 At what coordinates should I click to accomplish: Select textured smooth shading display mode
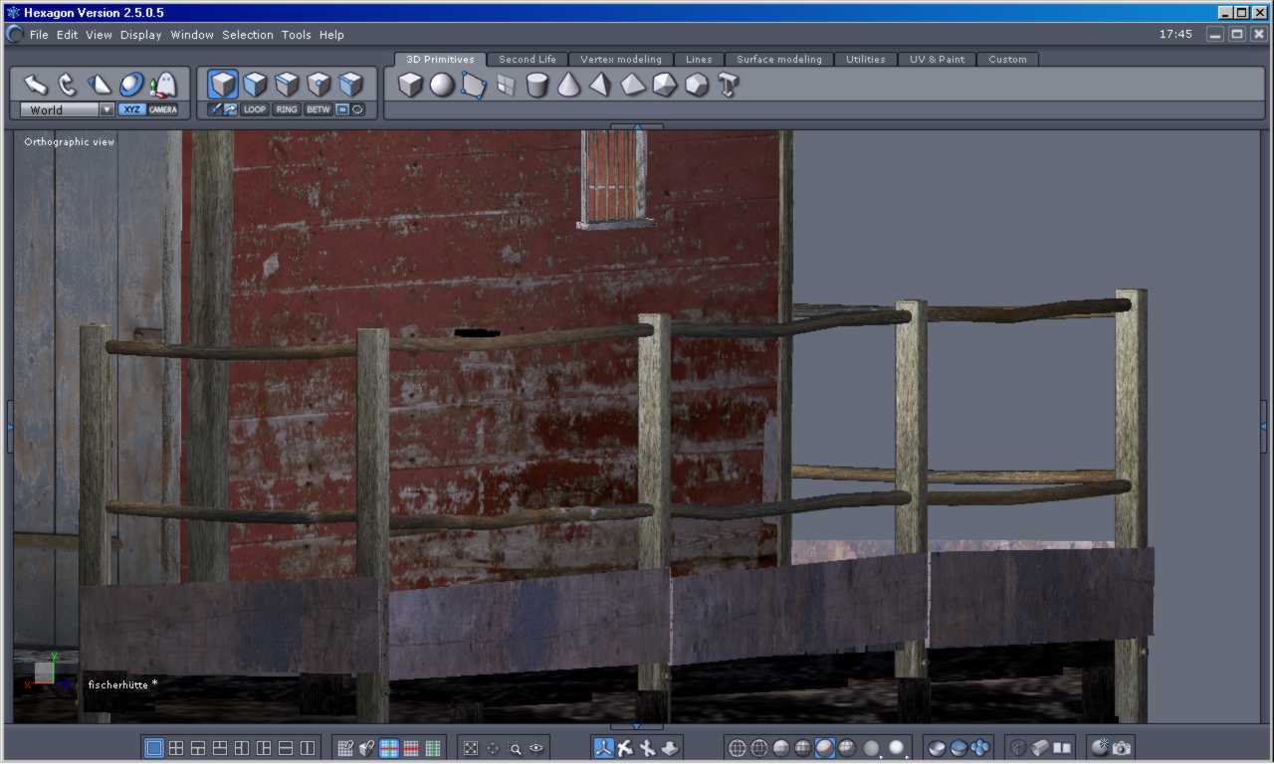coord(825,748)
